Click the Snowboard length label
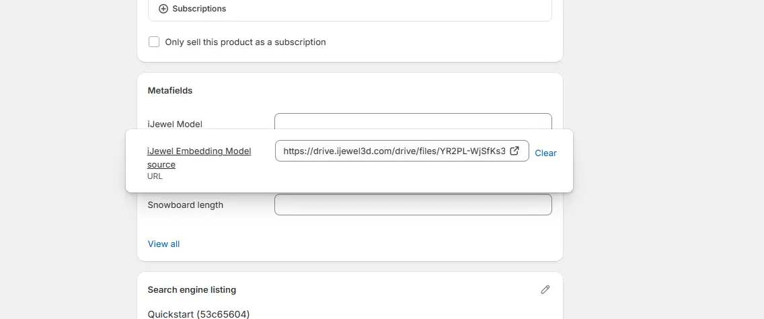This screenshot has height=319, width=764. coord(185,205)
